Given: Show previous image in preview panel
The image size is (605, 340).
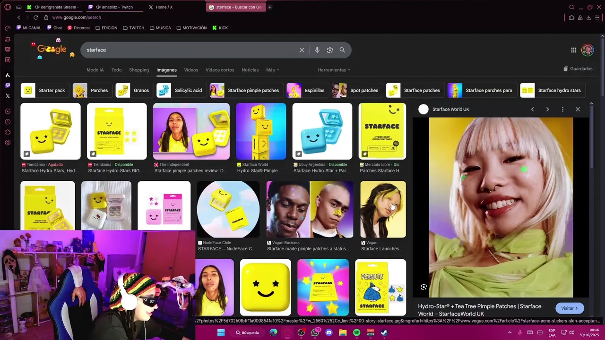Looking at the screenshot, I should [x=532, y=109].
